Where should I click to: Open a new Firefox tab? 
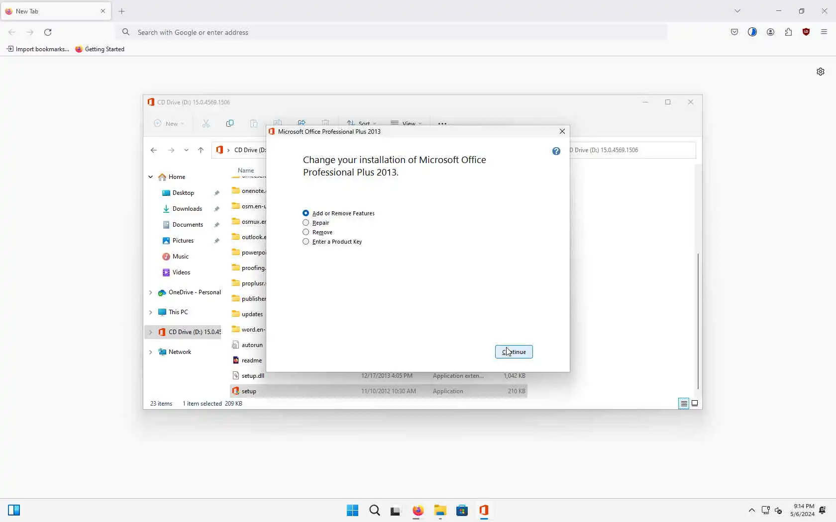(x=122, y=11)
